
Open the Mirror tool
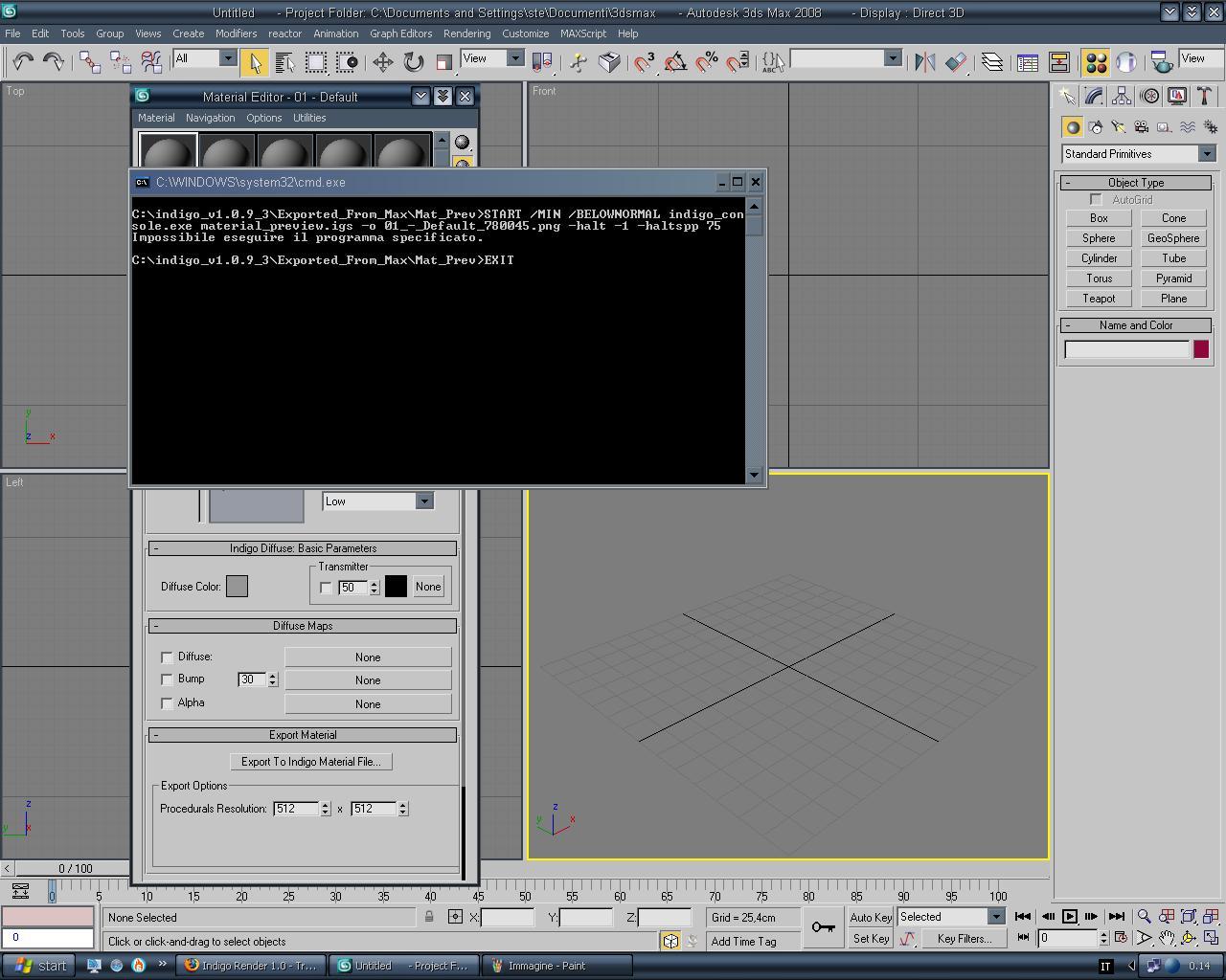924,62
